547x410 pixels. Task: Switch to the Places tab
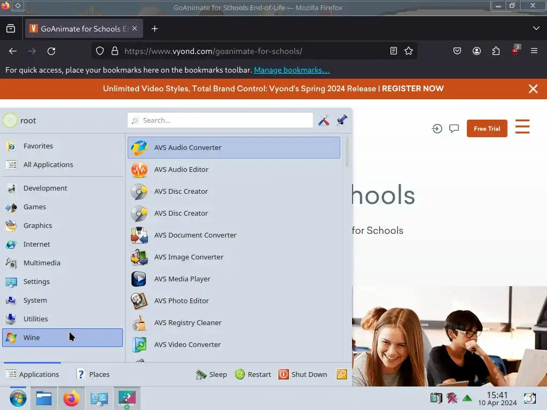(x=93, y=374)
